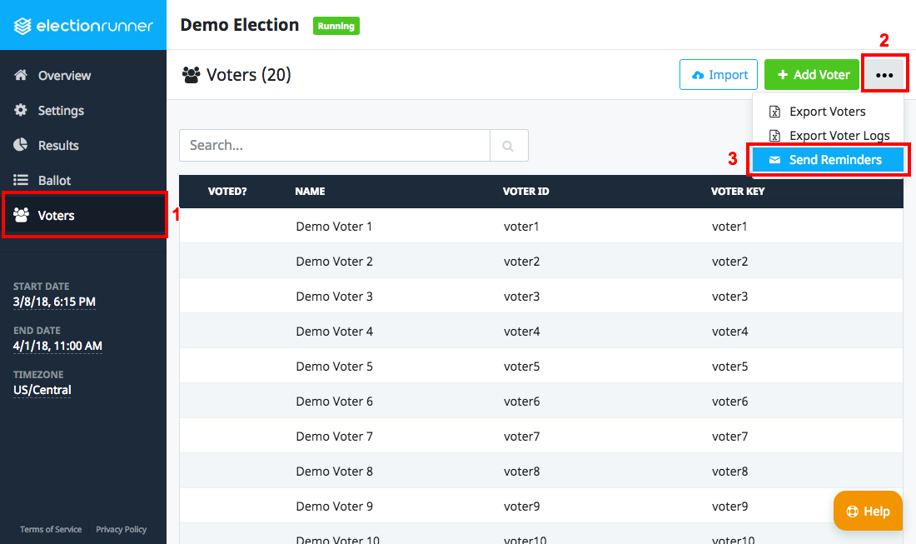Click voter key cell voter6

click(x=729, y=402)
